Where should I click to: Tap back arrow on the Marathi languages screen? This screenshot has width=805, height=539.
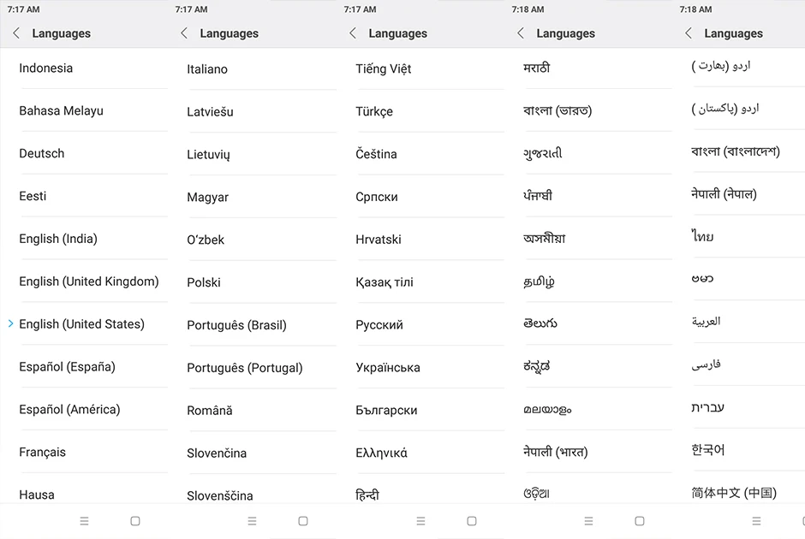pyautogui.click(x=520, y=33)
